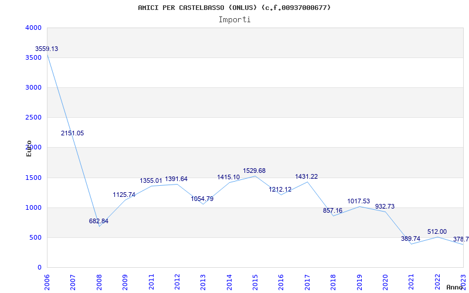Select the 1054.79 data label

(202, 199)
